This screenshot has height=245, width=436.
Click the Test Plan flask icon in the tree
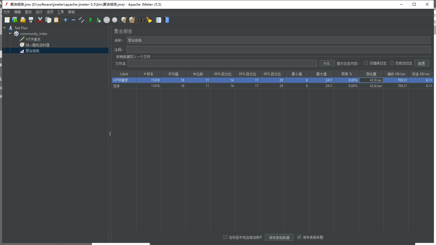click(11, 28)
